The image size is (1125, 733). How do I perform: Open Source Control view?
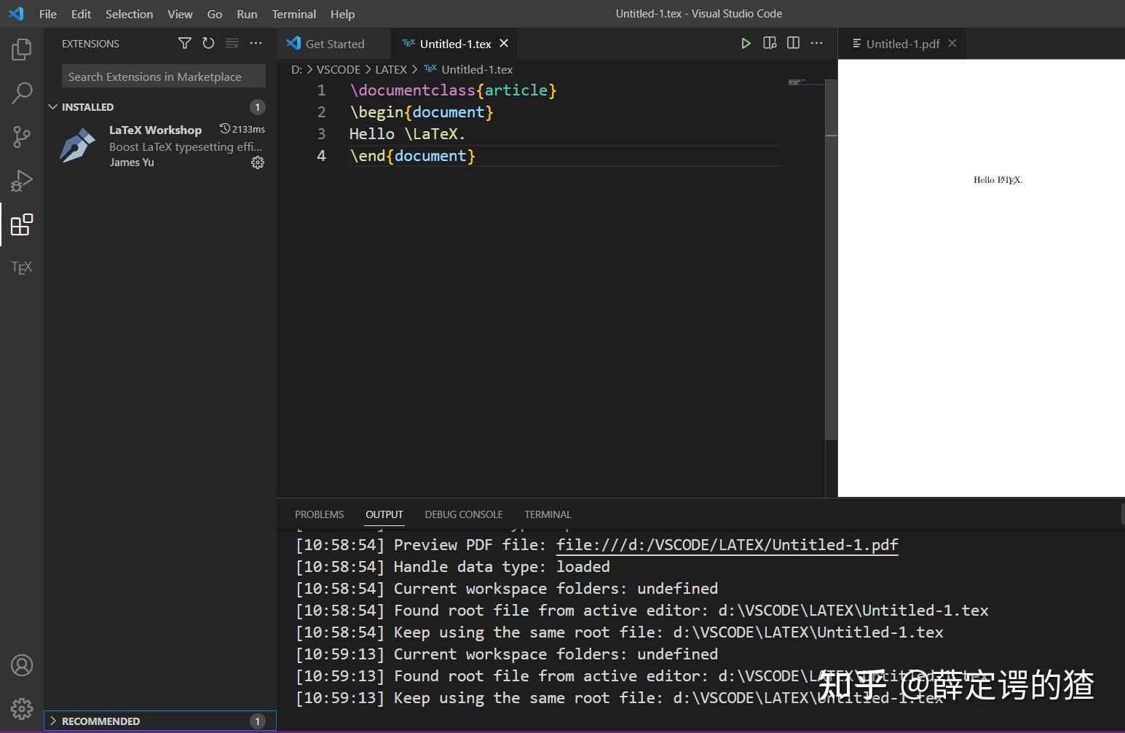[x=22, y=136]
